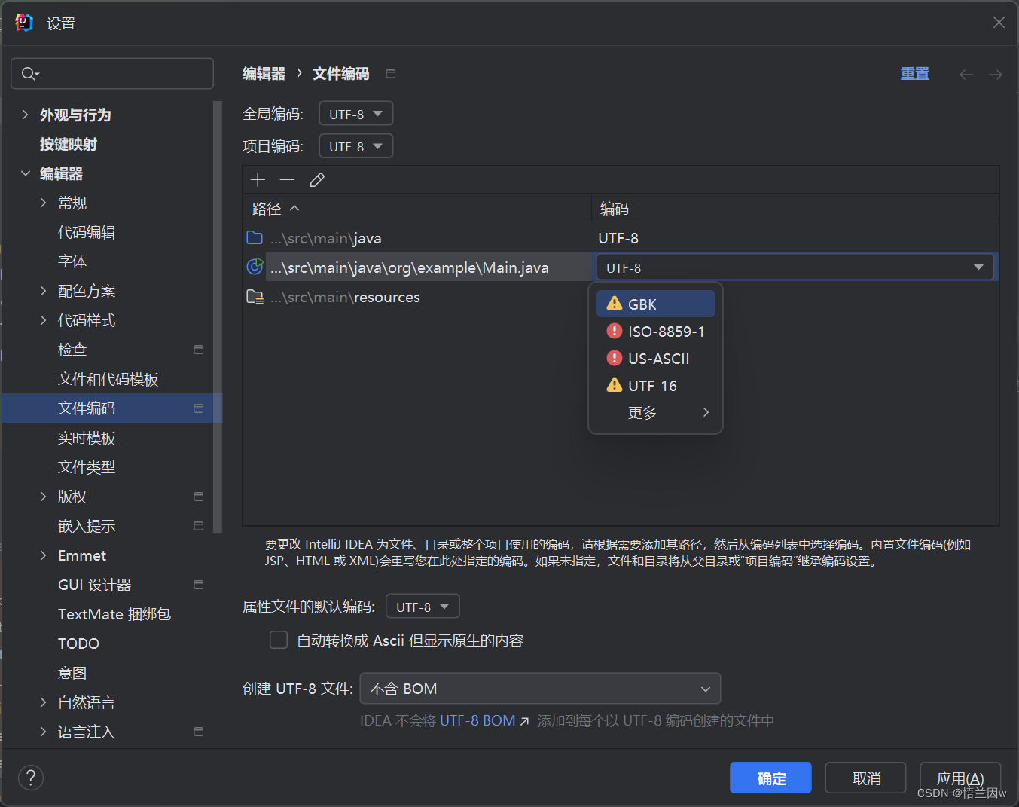This screenshot has height=807, width=1019.
Task: Select US-ASCII encoding option
Action: [655, 358]
